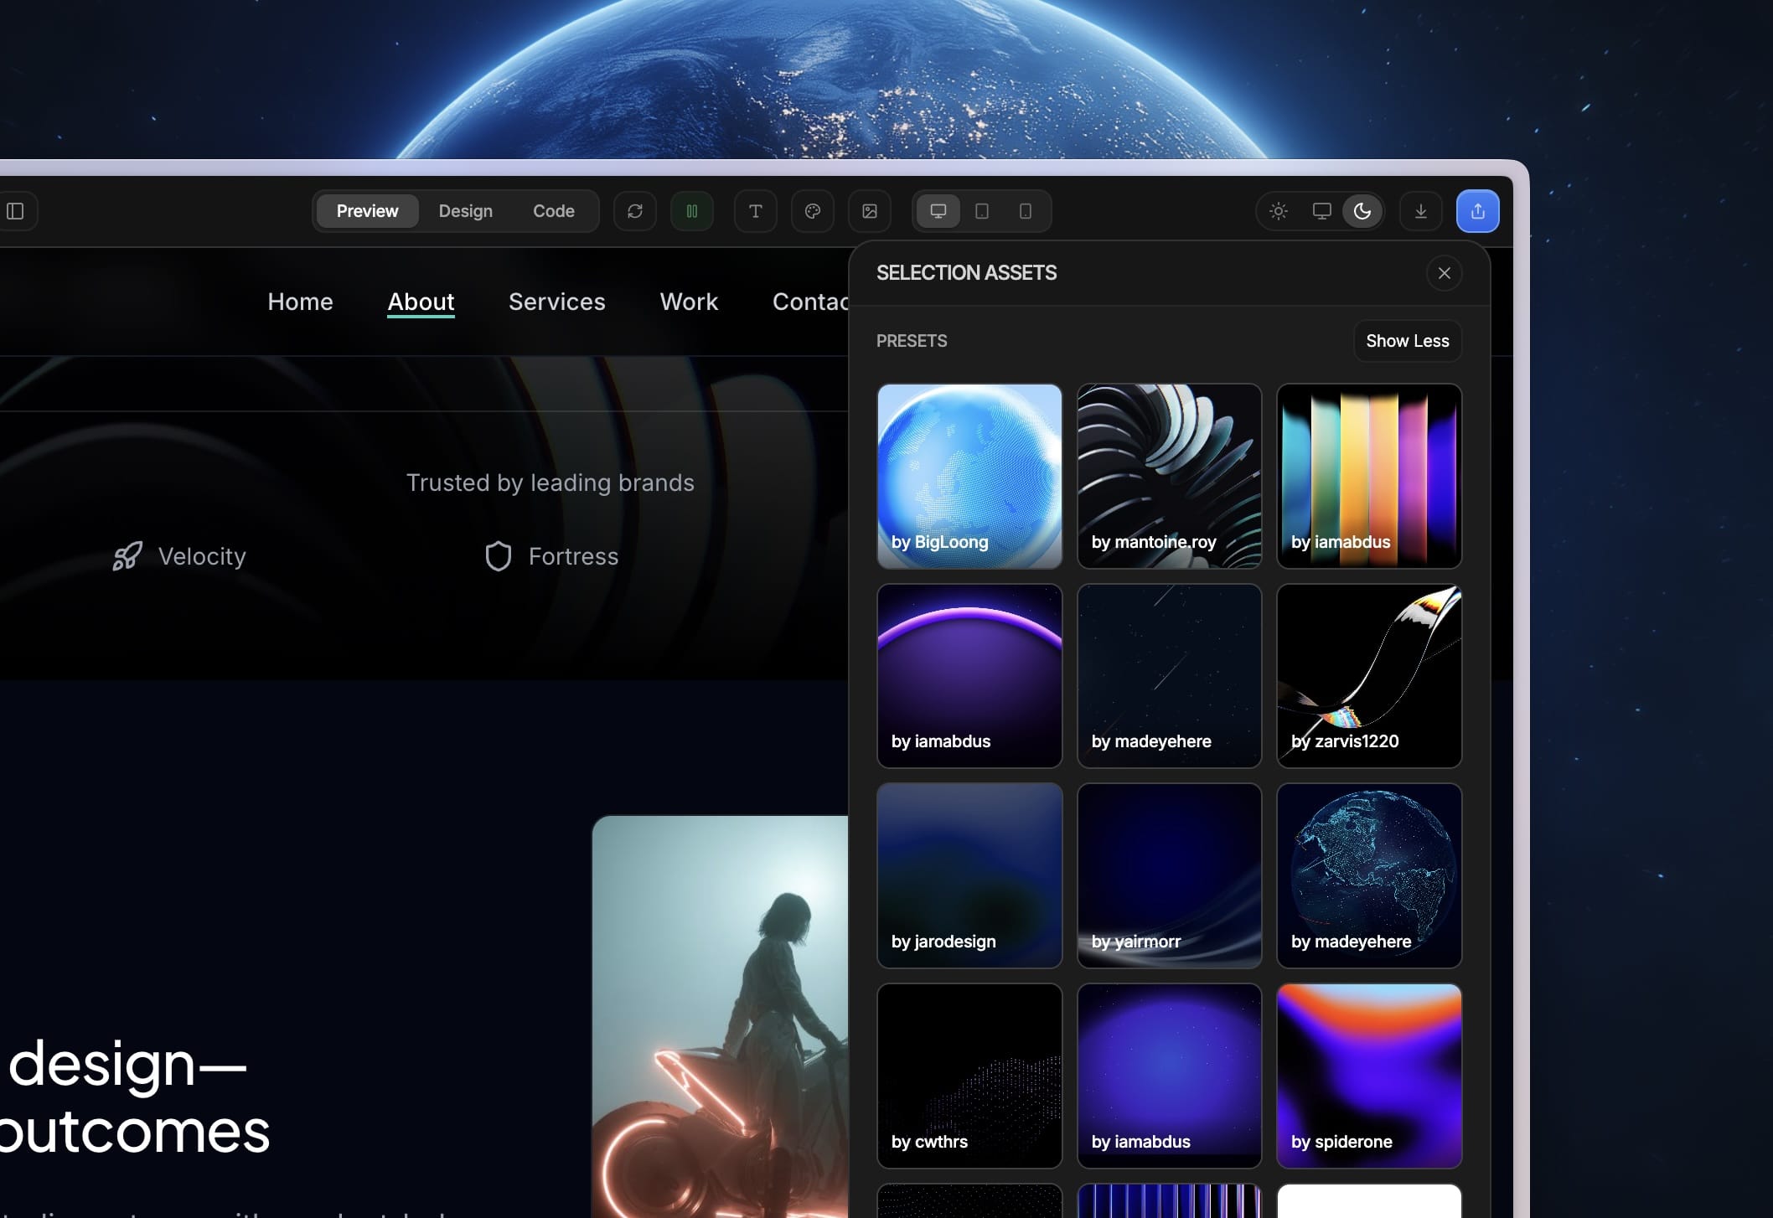Close the Selection Assets panel

1445,273
